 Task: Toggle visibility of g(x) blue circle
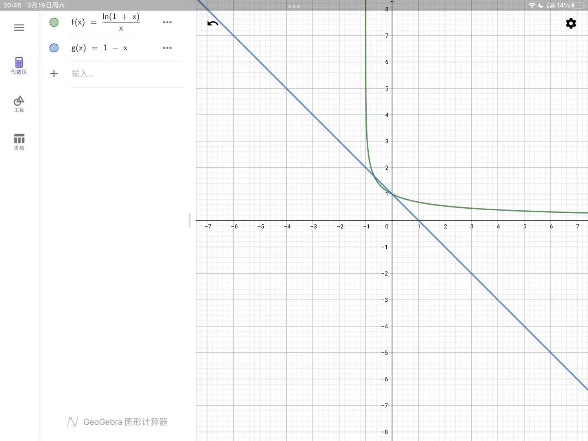[x=54, y=48]
